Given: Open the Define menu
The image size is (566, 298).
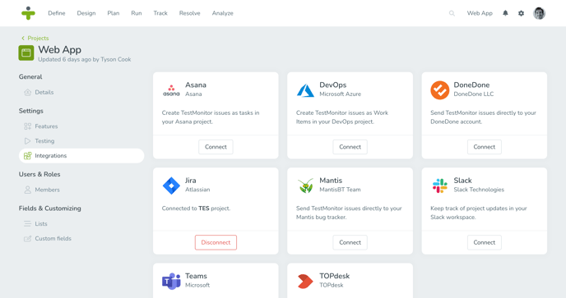Looking at the screenshot, I should click(x=57, y=13).
